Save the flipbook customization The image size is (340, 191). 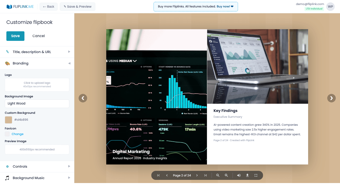pyautogui.click(x=15, y=36)
